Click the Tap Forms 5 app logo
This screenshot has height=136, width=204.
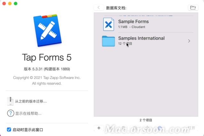coord(47,30)
